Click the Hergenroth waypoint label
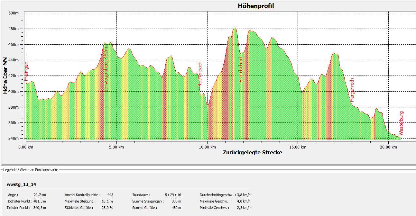The width and height of the screenshot is (416, 216). (x=352, y=90)
